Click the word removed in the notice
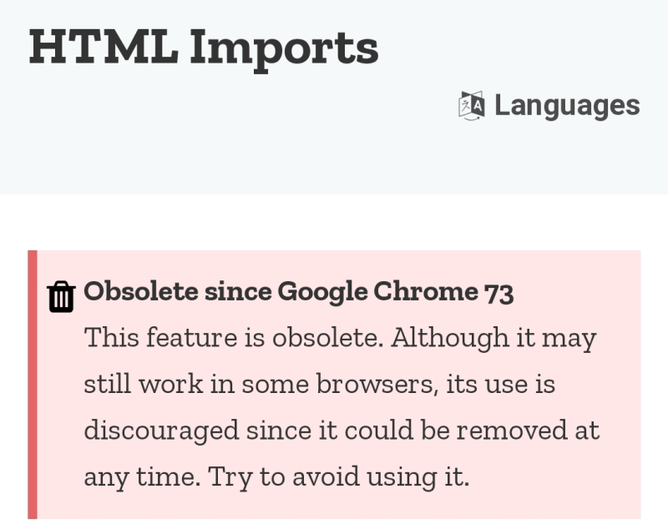Viewport: 668px width, 524px height. coord(512,430)
